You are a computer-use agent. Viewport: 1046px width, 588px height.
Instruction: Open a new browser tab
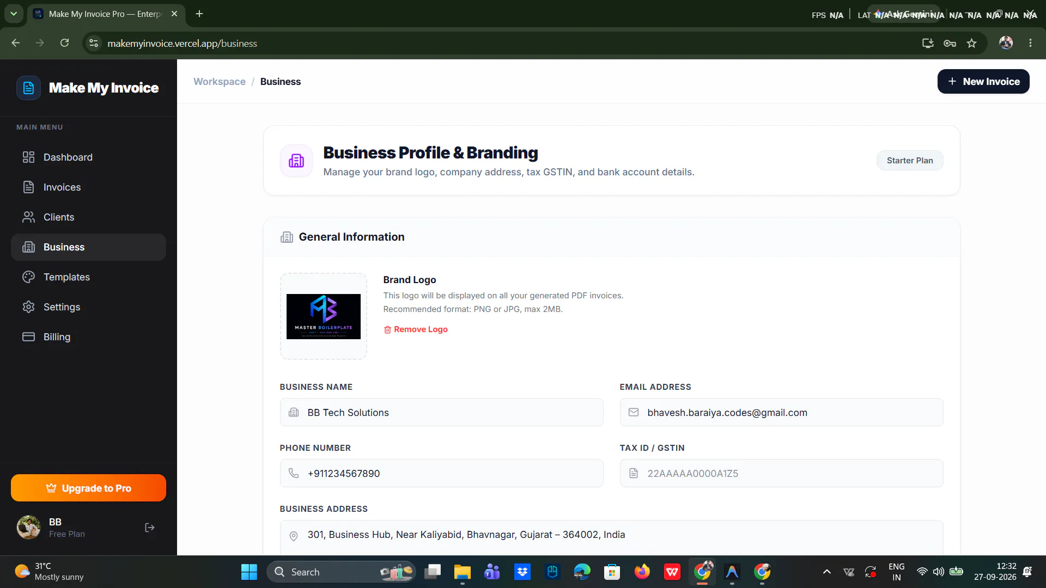199,14
